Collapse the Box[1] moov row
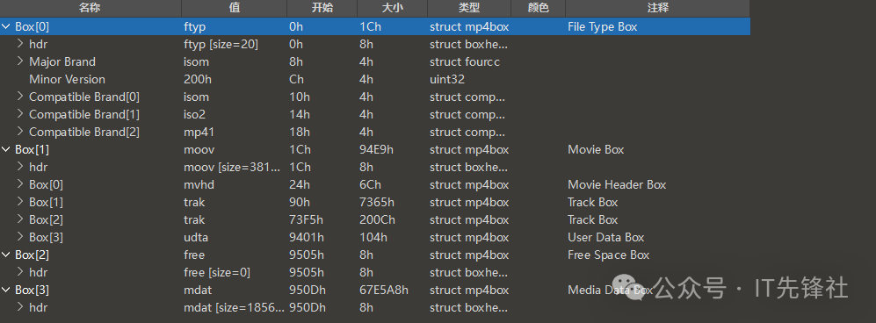 (x=6, y=149)
